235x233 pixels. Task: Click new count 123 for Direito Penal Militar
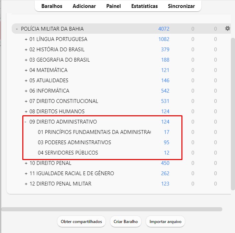coord(165,184)
